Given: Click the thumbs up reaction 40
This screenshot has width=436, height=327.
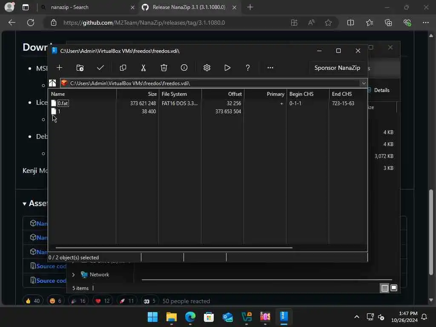Looking at the screenshot, I should 33,301.
